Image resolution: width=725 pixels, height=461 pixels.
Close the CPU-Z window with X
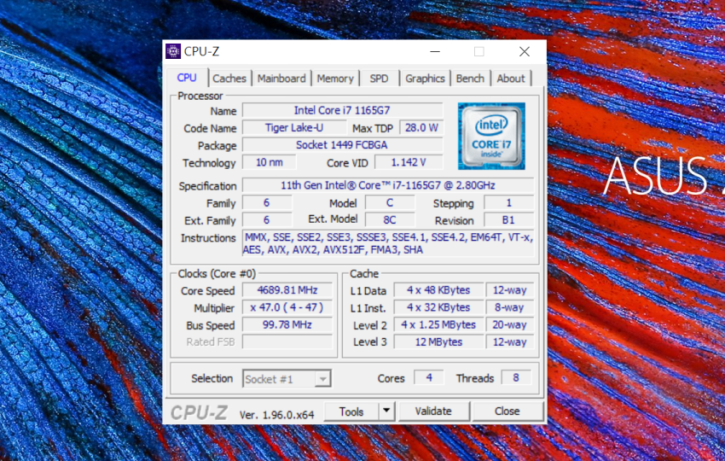525,51
